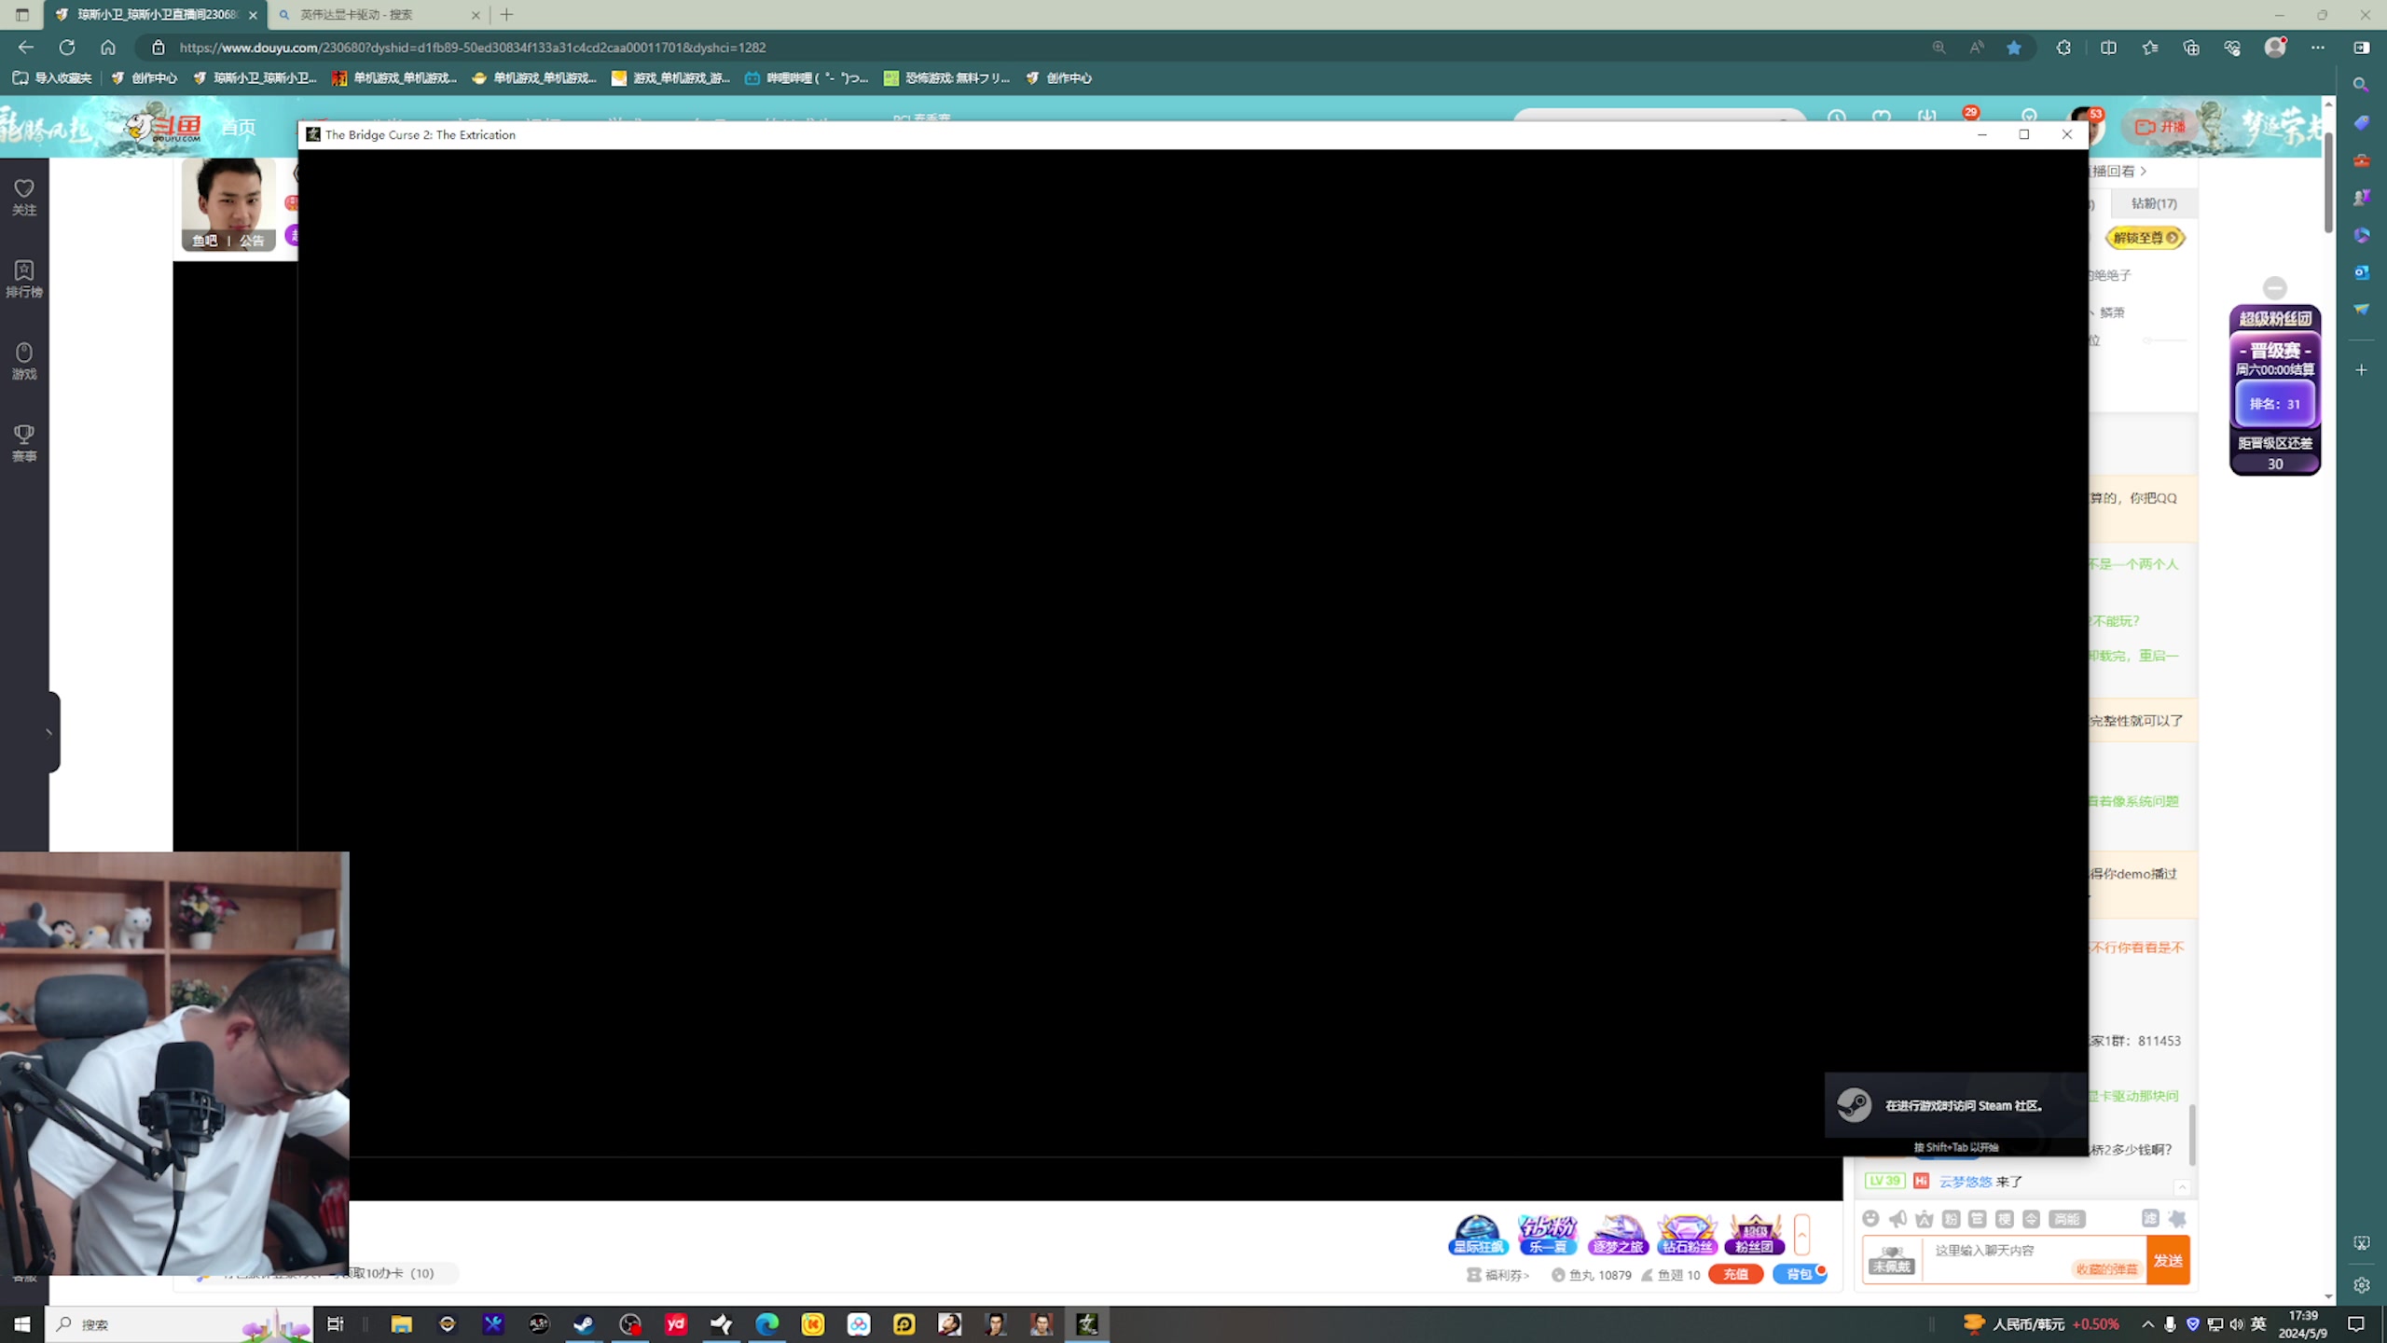
Task: Click the 充值 recharge button
Action: click(1735, 1274)
